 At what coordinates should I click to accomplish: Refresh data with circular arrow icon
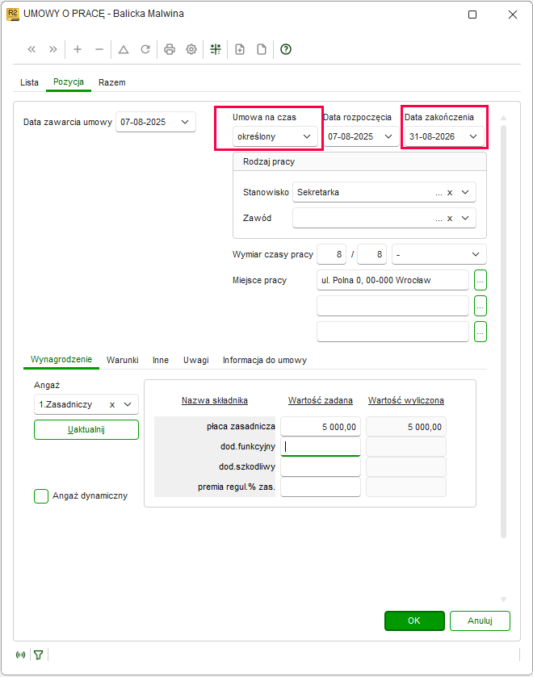point(145,49)
